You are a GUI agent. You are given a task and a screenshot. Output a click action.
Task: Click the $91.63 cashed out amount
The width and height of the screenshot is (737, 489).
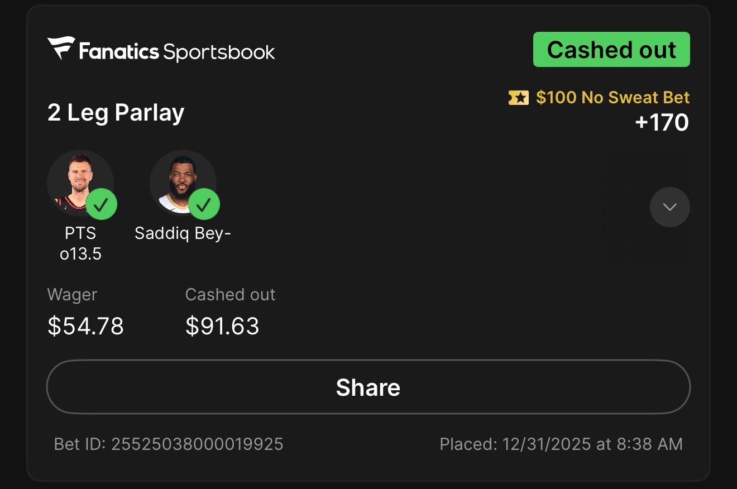pos(222,326)
